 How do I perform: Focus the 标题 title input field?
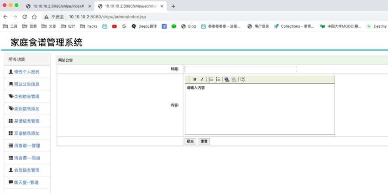(x=241, y=69)
